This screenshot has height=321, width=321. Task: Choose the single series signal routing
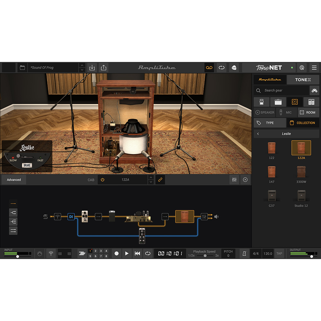pyautogui.click(x=13, y=204)
